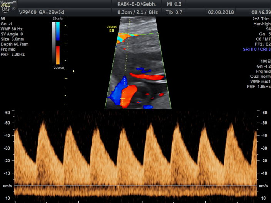Click the spectral Doppler baseline
The image size is (271, 203).
tap(135, 186)
